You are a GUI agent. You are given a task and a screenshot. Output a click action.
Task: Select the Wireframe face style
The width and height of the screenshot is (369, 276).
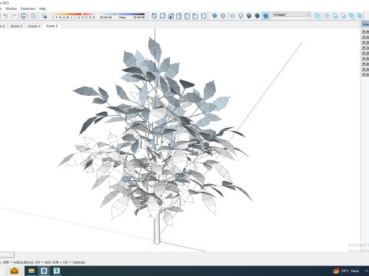tap(232, 16)
